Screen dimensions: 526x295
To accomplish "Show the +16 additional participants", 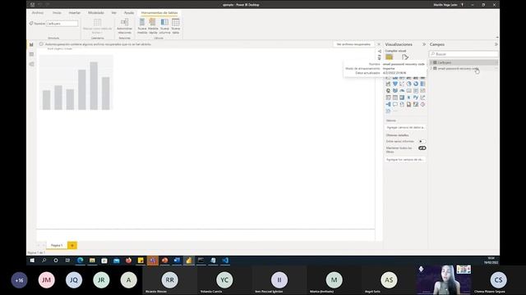I will click(x=19, y=280).
